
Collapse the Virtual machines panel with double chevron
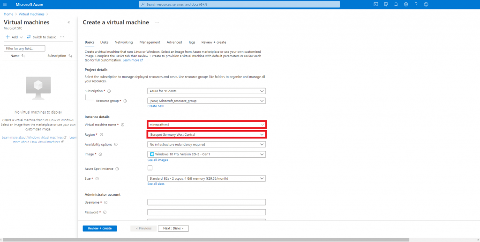pyautogui.click(x=69, y=22)
